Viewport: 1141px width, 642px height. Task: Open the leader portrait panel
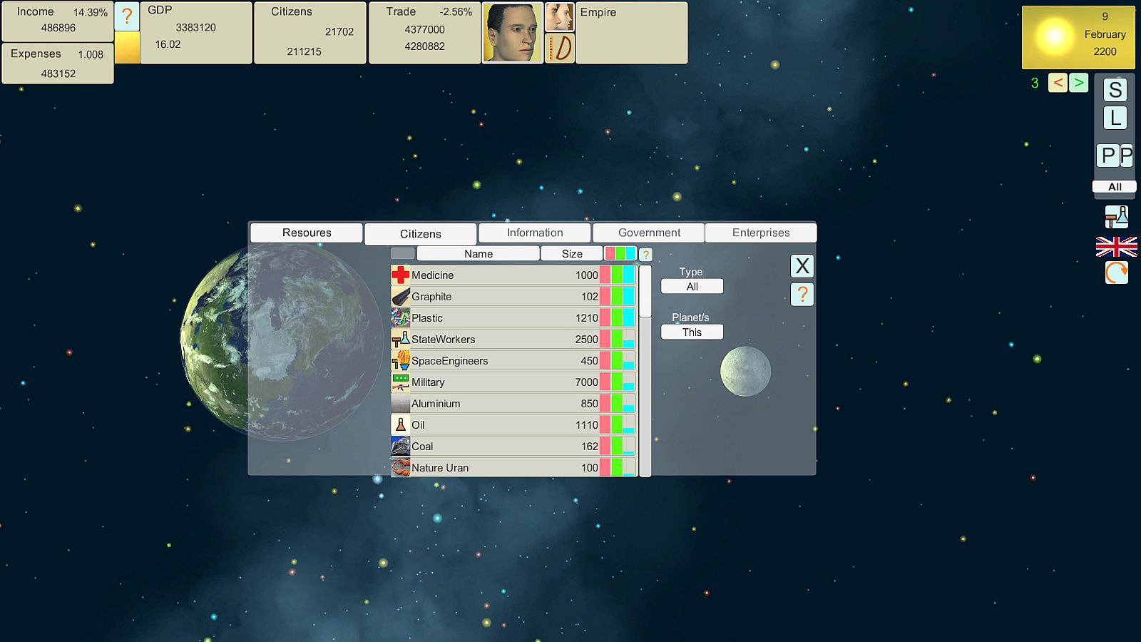(513, 33)
